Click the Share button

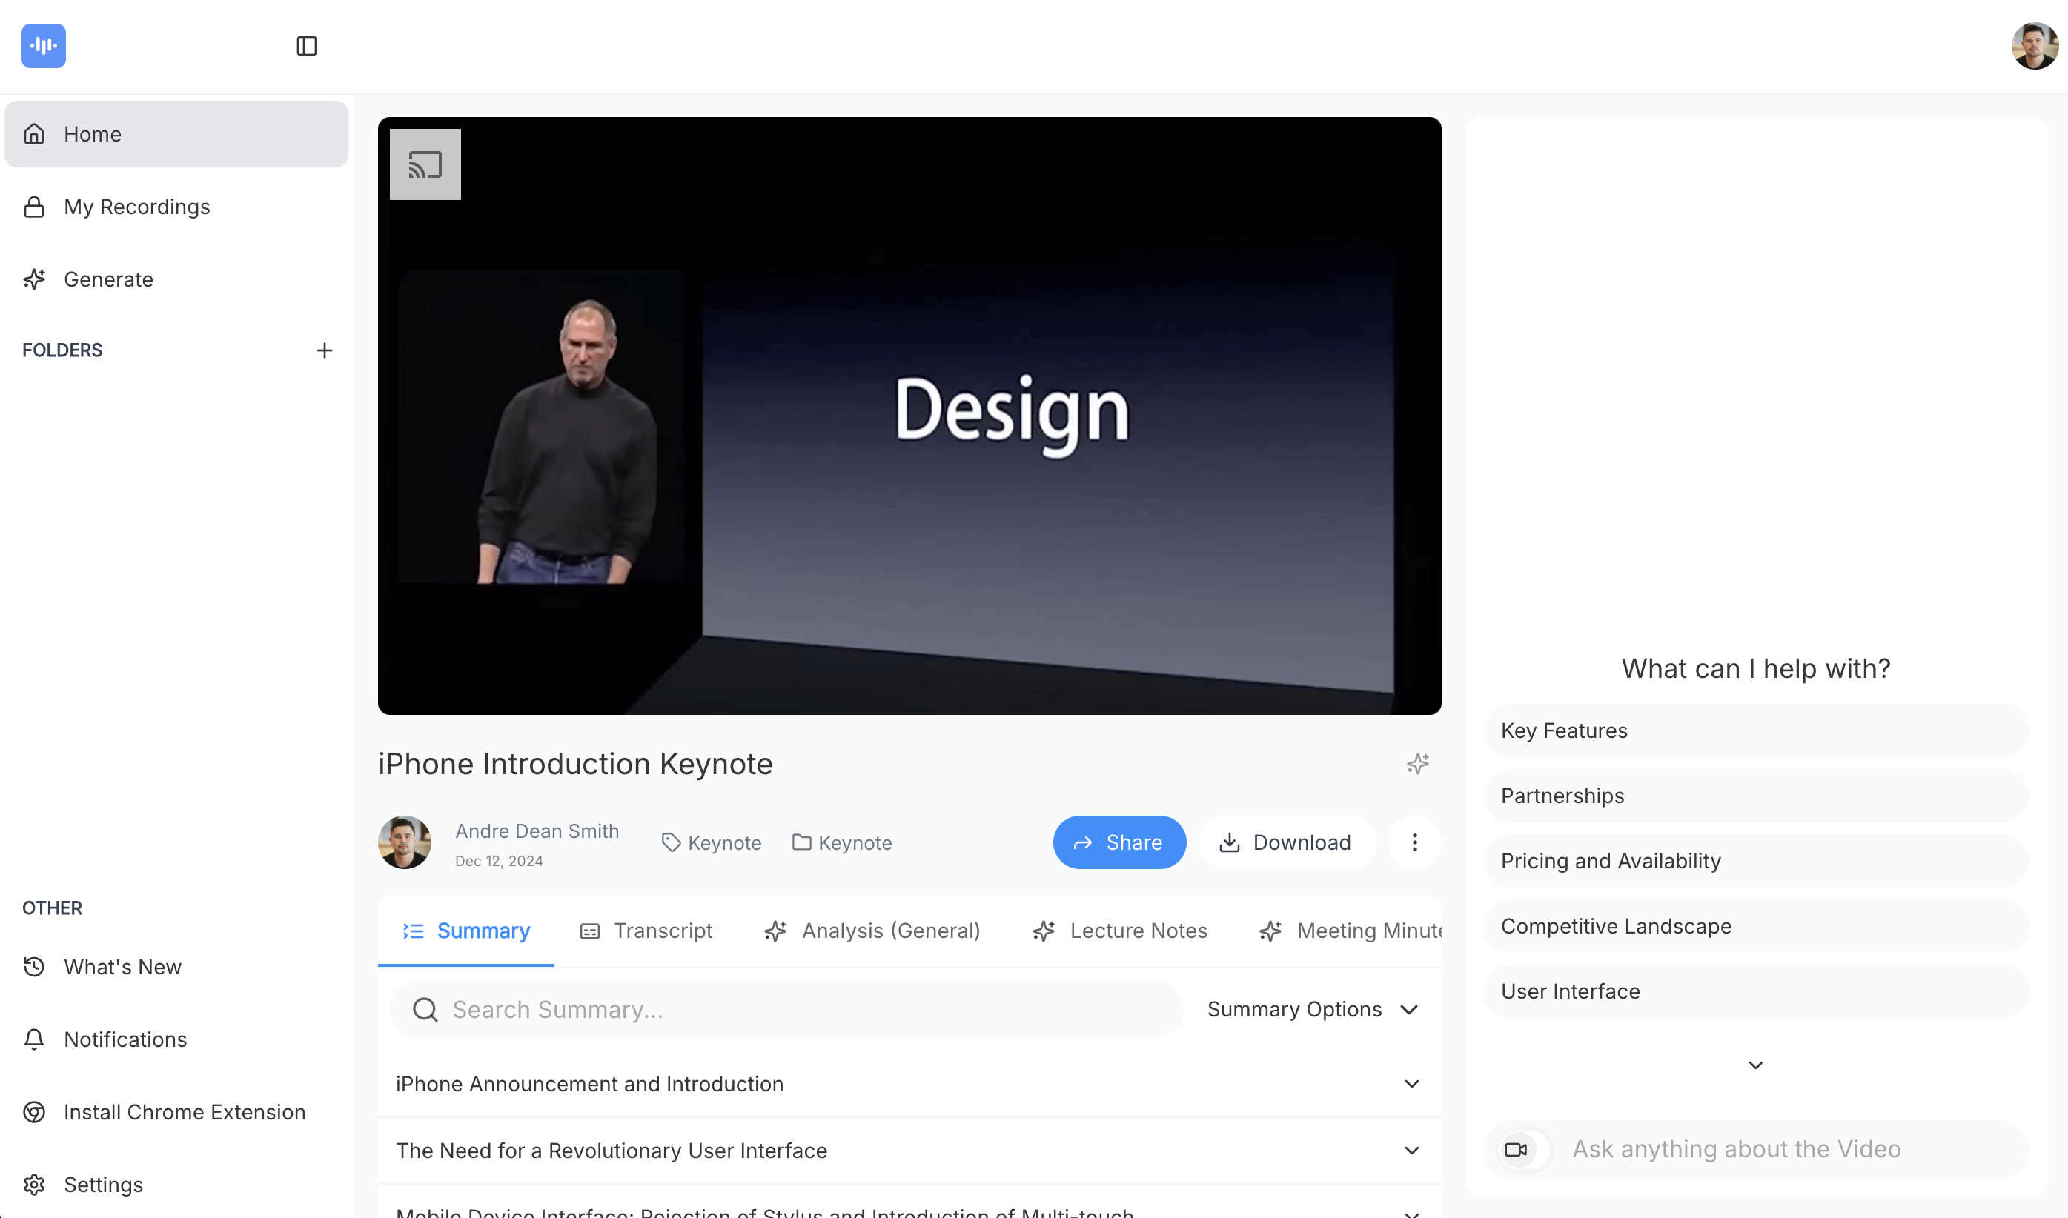pyautogui.click(x=1119, y=842)
